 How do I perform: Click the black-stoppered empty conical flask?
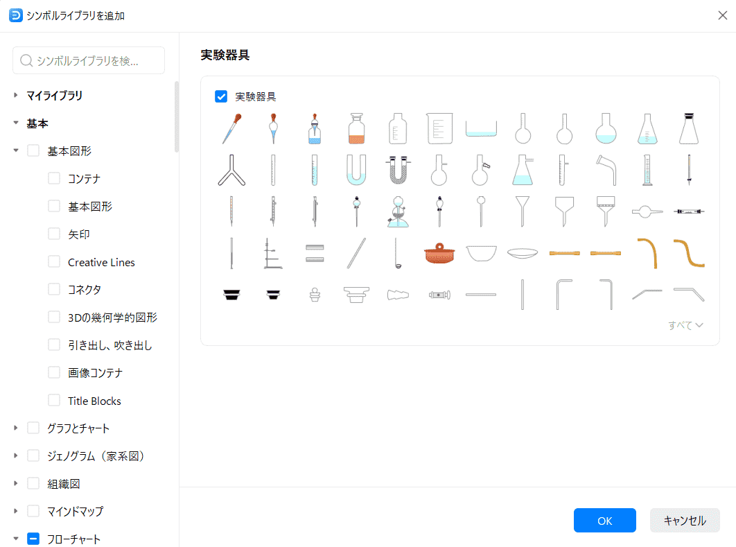click(x=688, y=129)
